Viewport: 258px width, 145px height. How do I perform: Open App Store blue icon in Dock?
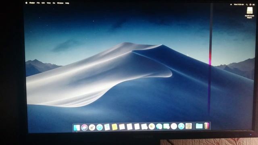181,126
